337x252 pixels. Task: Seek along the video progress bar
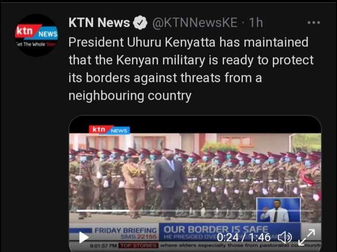(195, 211)
